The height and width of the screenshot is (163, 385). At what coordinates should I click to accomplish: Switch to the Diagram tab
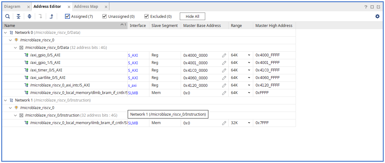click(12, 7)
